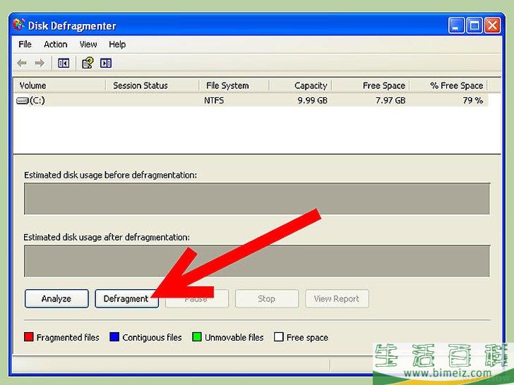Viewport: 514px width, 385px height.
Task: Click the white Free space swatch
Action: (279, 337)
